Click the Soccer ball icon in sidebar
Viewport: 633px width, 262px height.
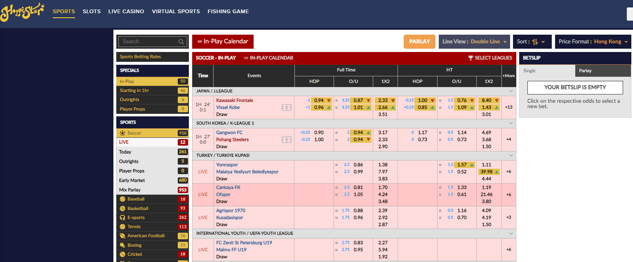click(x=122, y=133)
